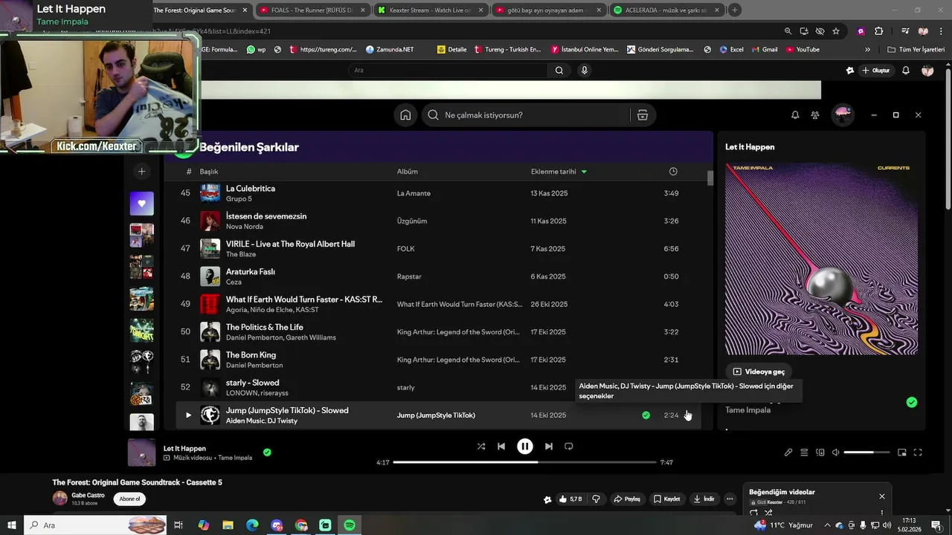Screen dimensions: 952x535
Task: Open Daniel Pemberton artist link under The Born King
Action: pyautogui.click(x=254, y=366)
